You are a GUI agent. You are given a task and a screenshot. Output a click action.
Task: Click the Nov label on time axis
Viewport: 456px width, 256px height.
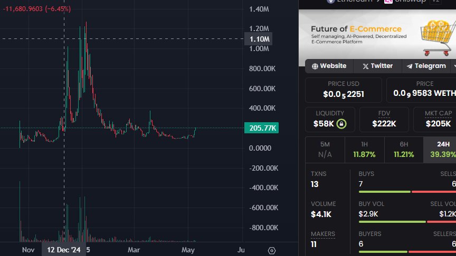[x=28, y=250]
